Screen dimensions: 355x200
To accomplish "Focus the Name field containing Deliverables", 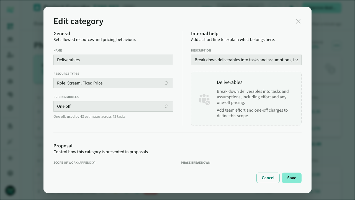I will pyautogui.click(x=113, y=60).
